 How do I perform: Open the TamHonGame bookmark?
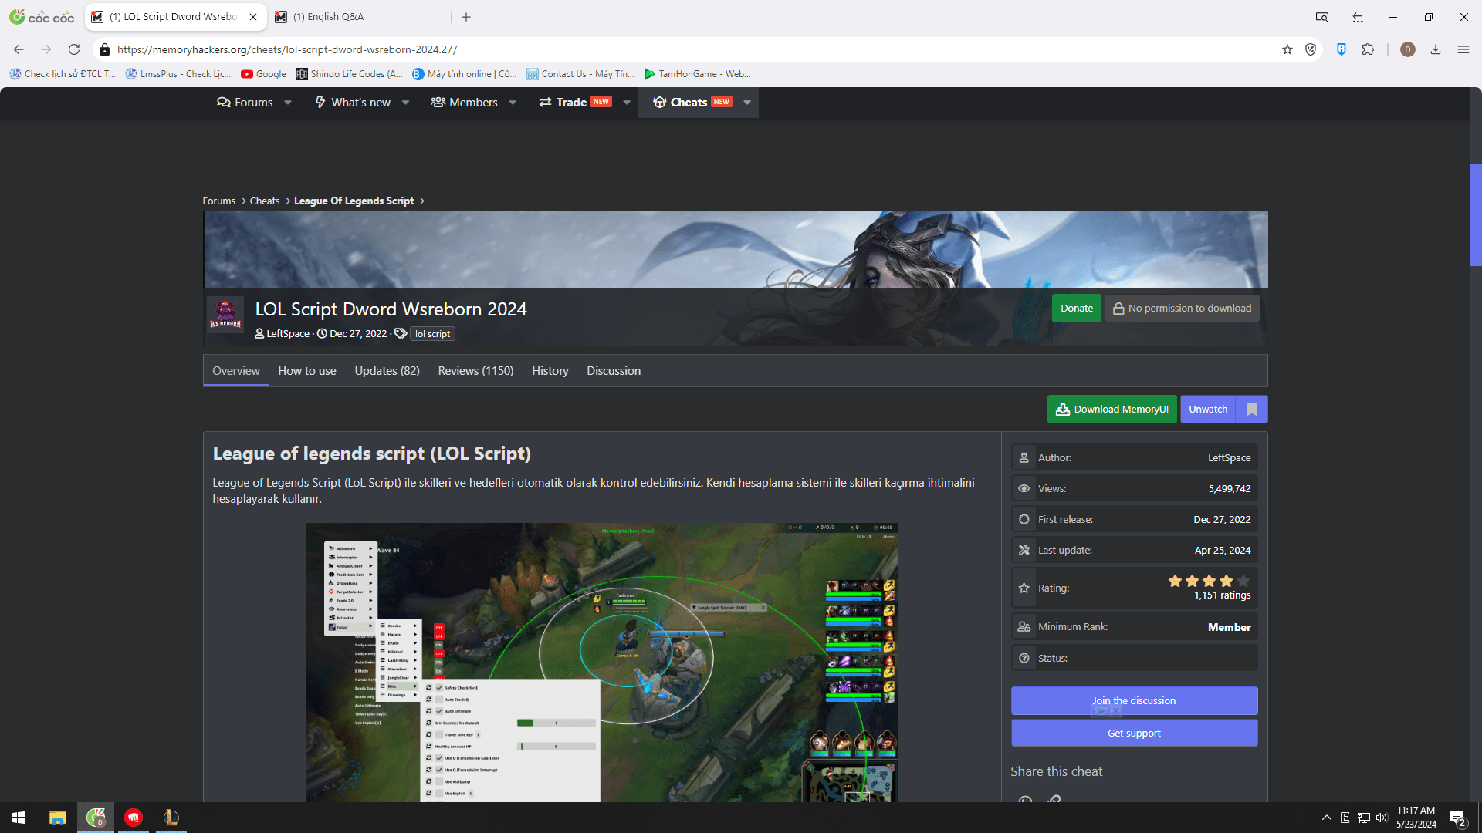coord(697,74)
